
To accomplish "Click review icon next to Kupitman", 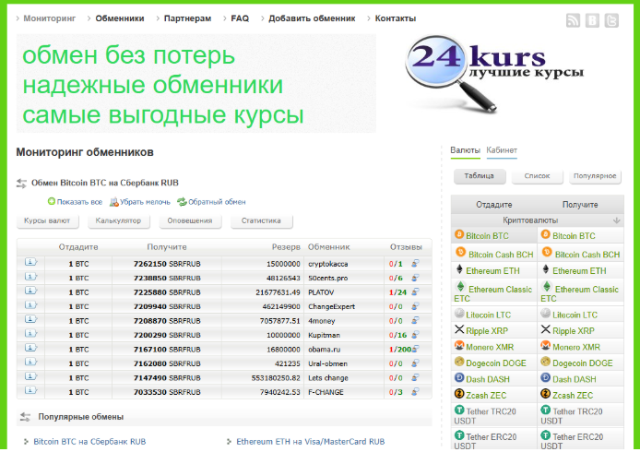I will click(x=415, y=335).
